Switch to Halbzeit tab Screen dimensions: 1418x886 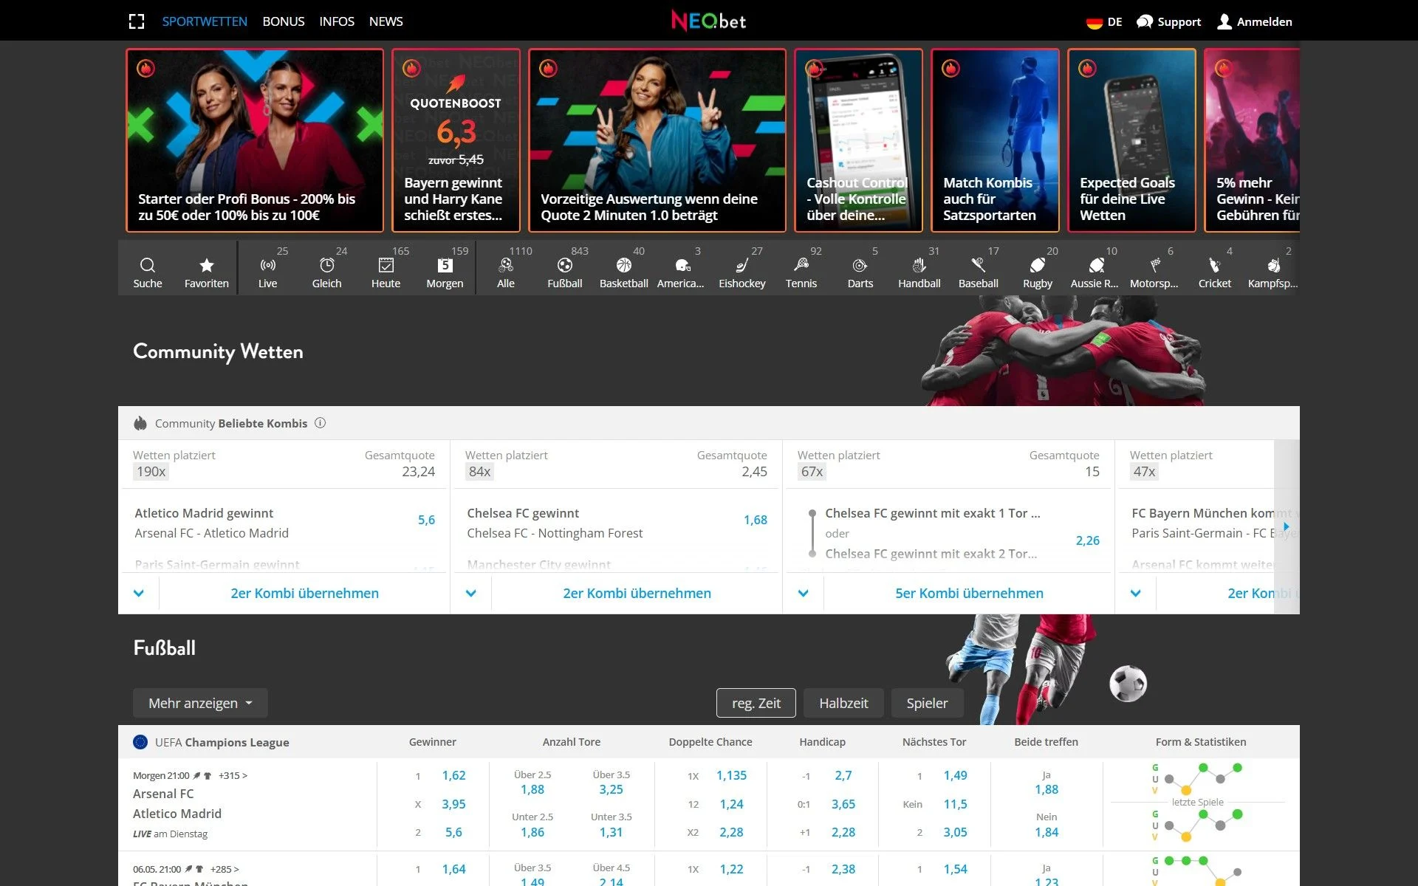(x=843, y=703)
